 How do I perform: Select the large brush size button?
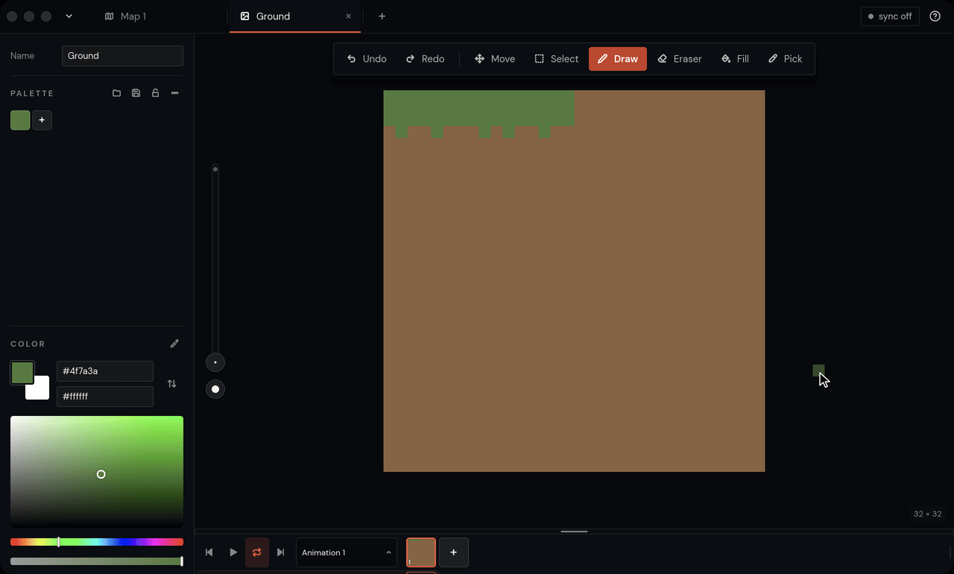click(215, 389)
